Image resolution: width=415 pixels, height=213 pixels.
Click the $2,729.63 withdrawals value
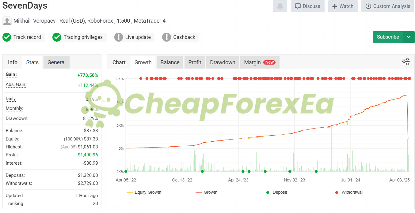tap(88, 183)
